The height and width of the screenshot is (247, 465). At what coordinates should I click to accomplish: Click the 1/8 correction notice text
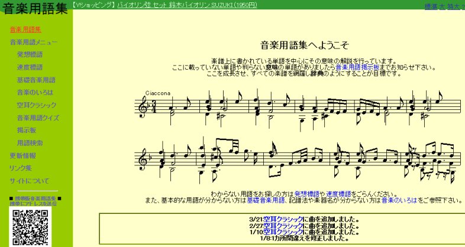[x=304, y=238]
